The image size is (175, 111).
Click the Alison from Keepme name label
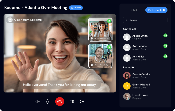[25, 20]
